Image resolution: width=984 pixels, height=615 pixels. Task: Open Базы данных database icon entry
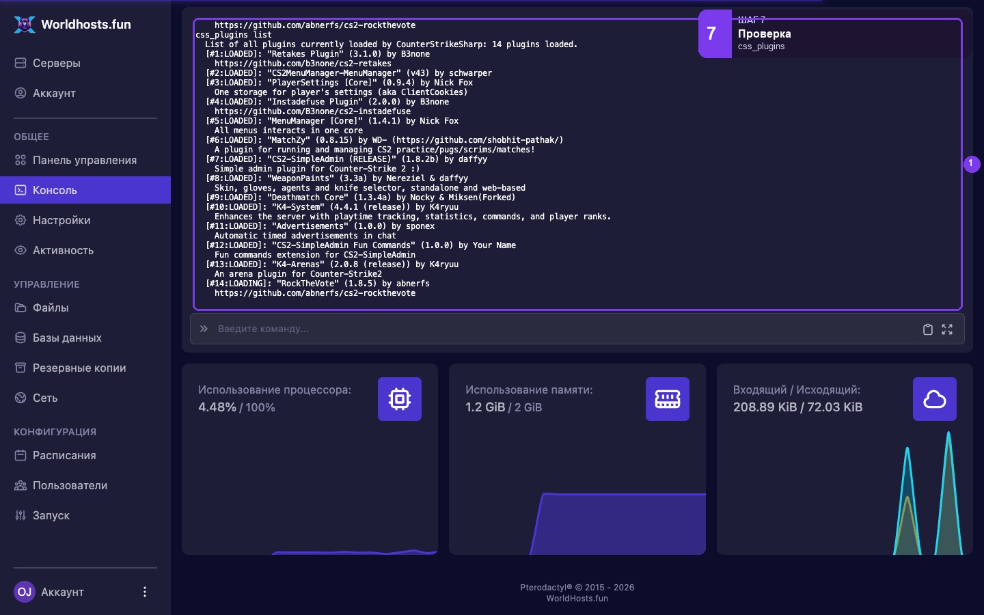(85, 338)
